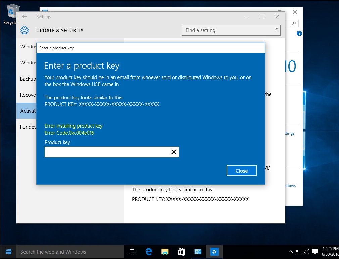
Task: Click the sample PRODUCT KEY text in the dialog
Action: (x=102, y=104)
